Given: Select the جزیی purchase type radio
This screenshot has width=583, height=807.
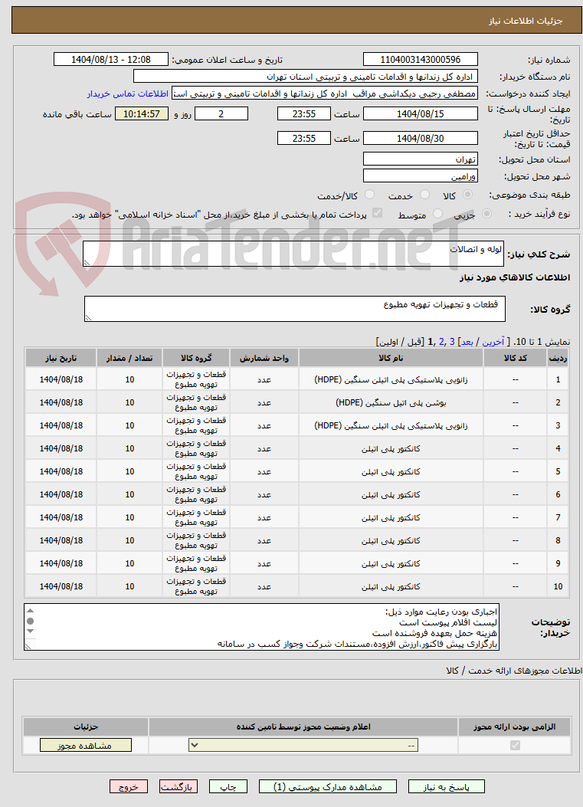Looking at the screenshot, I should point(486,214).
